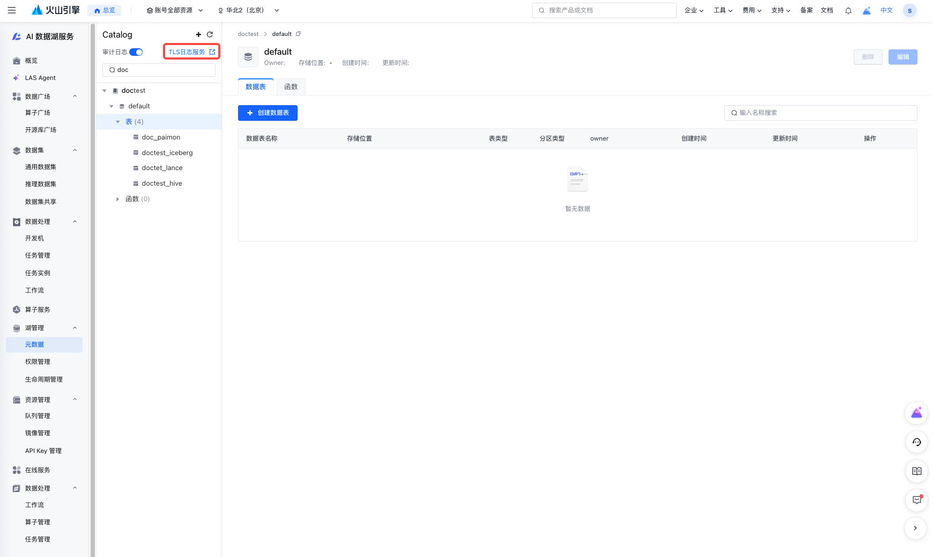The height and width of the screenshot is (557, 933).
Task: Open the documentation book icon
Action: [916, 471]
